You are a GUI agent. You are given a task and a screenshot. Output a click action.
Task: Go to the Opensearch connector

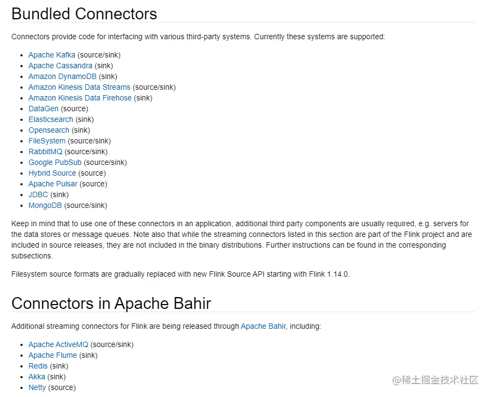pos(49,130)
